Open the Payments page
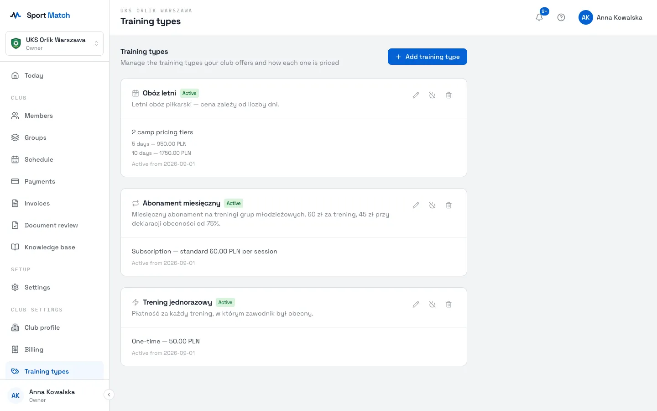 coord(54,181)
